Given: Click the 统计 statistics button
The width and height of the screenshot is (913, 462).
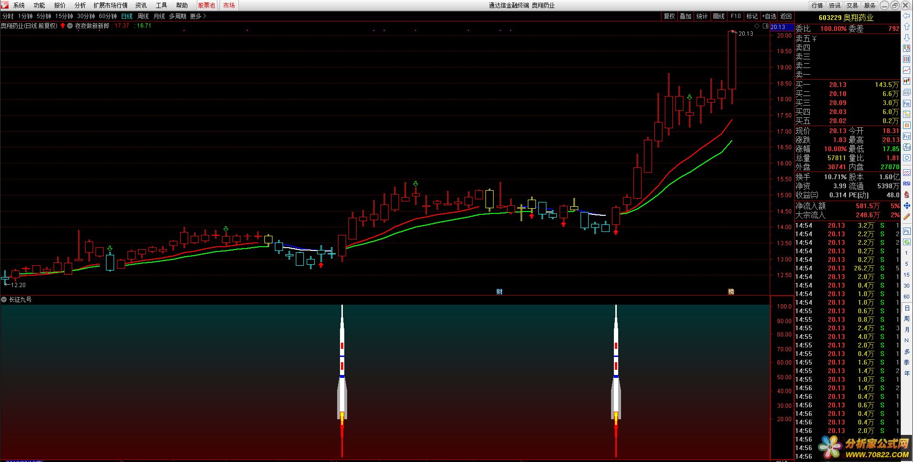Looking at the screenshot, I should tap(702, 16).
